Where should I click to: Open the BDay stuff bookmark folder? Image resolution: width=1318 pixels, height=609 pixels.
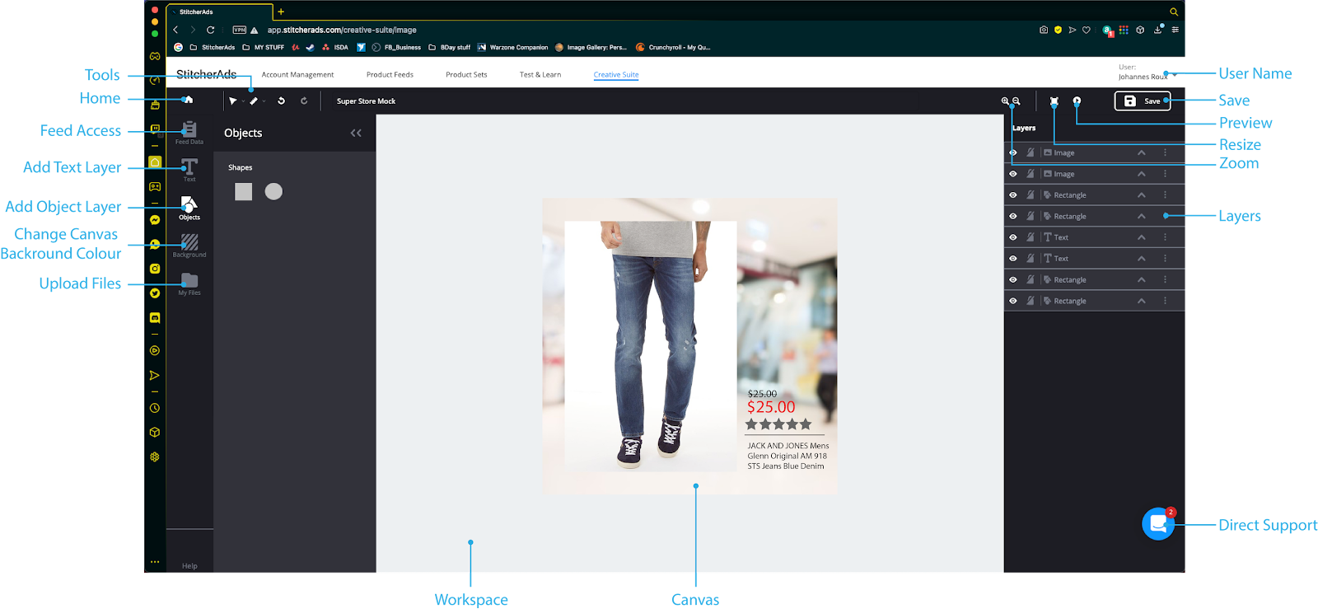tap(450, 48)
